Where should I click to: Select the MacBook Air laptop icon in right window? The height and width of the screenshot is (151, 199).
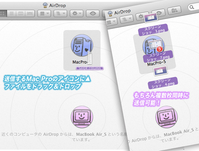click(167, 117)
